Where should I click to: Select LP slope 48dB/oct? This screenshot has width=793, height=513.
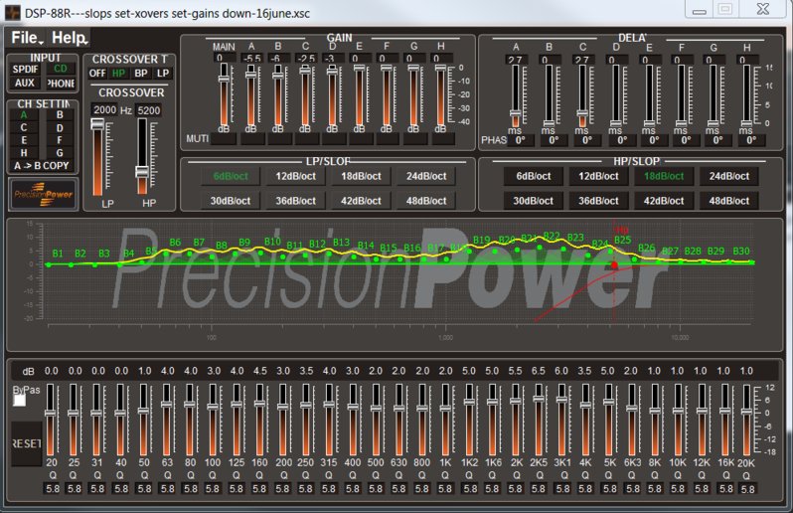coord(426,201)
